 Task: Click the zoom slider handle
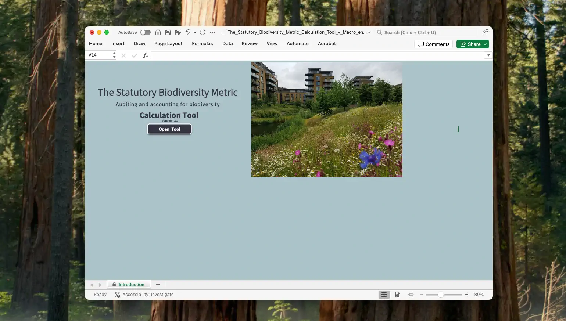(440, 295)
